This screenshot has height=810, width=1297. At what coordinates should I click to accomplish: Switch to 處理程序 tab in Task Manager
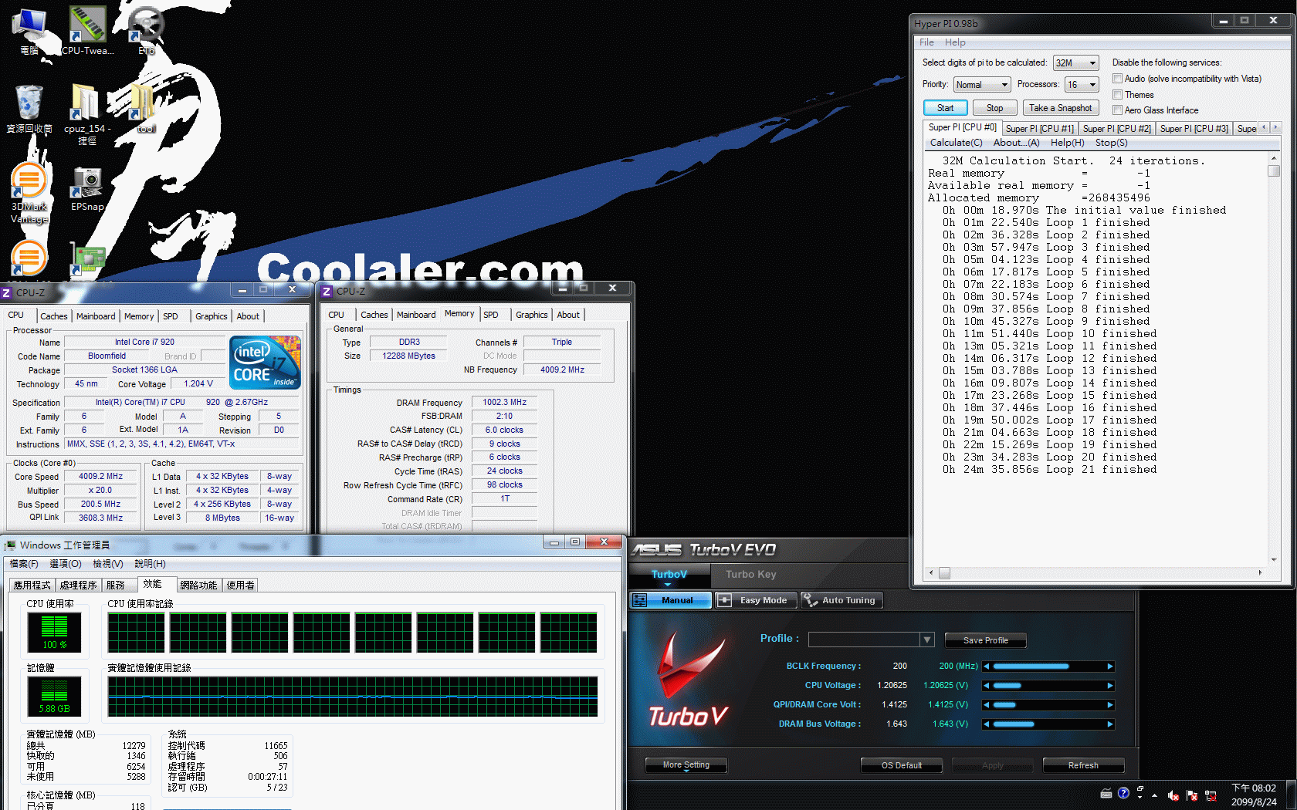point(78,586)
